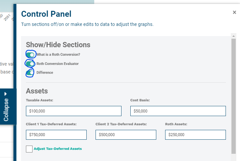Click the scrollbar up arrow in the panel
Viewport: 240px width, 161px height.
click(233, 36)
